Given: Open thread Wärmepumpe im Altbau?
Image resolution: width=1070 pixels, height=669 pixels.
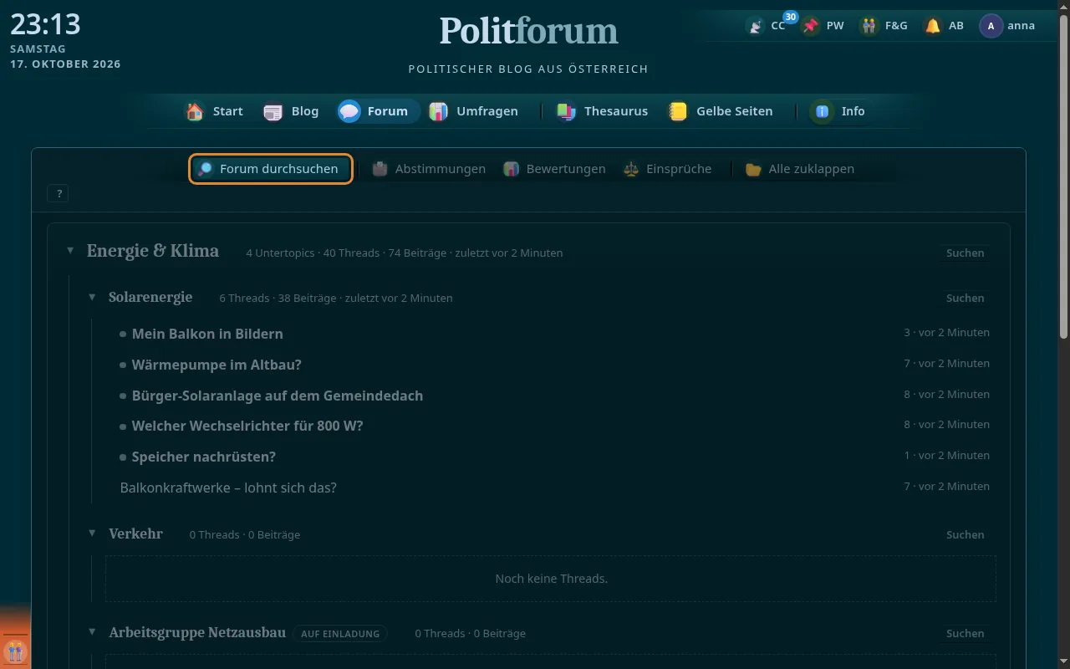Looking at the screenshot, I should pos(217,365).
